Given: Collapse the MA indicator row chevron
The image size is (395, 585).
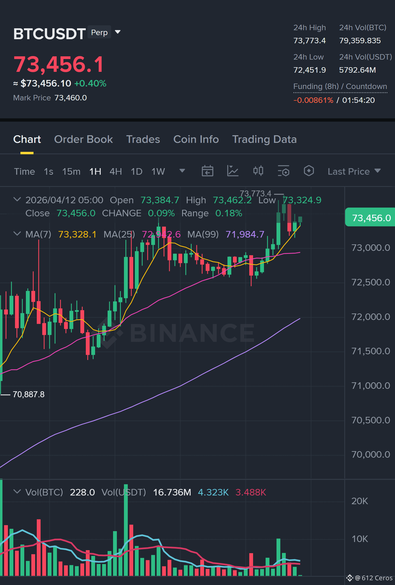Looking at the screenshot, I should [x=17, y=234].
